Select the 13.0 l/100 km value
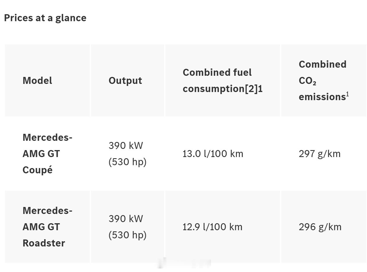 coord(213,154)
